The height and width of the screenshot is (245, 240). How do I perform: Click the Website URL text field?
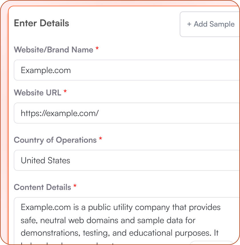(114, 113)
